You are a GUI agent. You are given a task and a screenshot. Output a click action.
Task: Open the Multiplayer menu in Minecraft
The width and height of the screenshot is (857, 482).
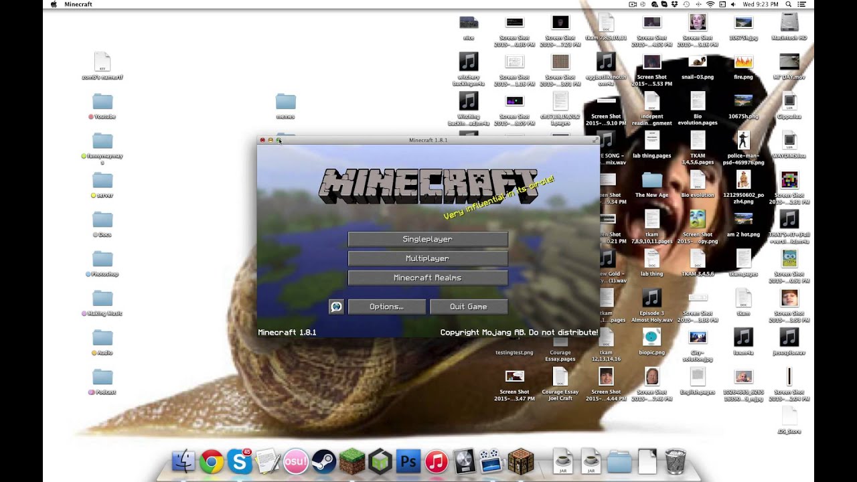click(x=428, y=258)
